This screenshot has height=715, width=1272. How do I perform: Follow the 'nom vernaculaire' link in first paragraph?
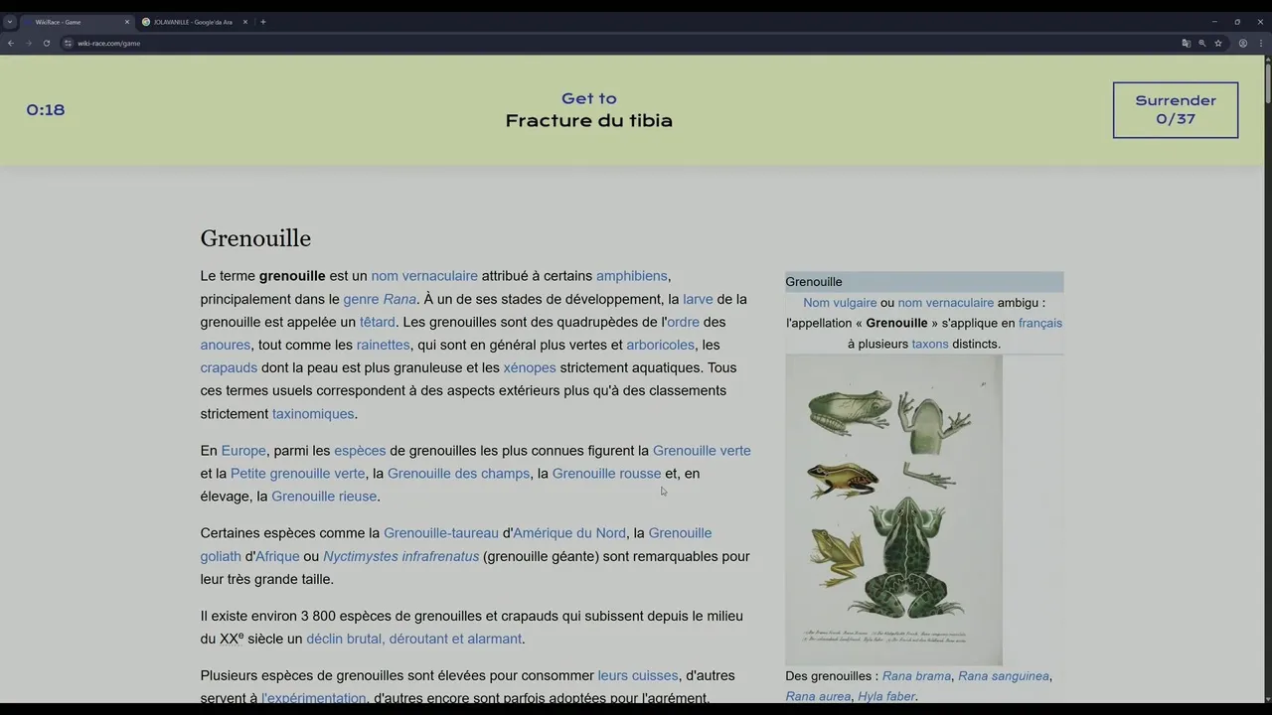coord(424,276)
